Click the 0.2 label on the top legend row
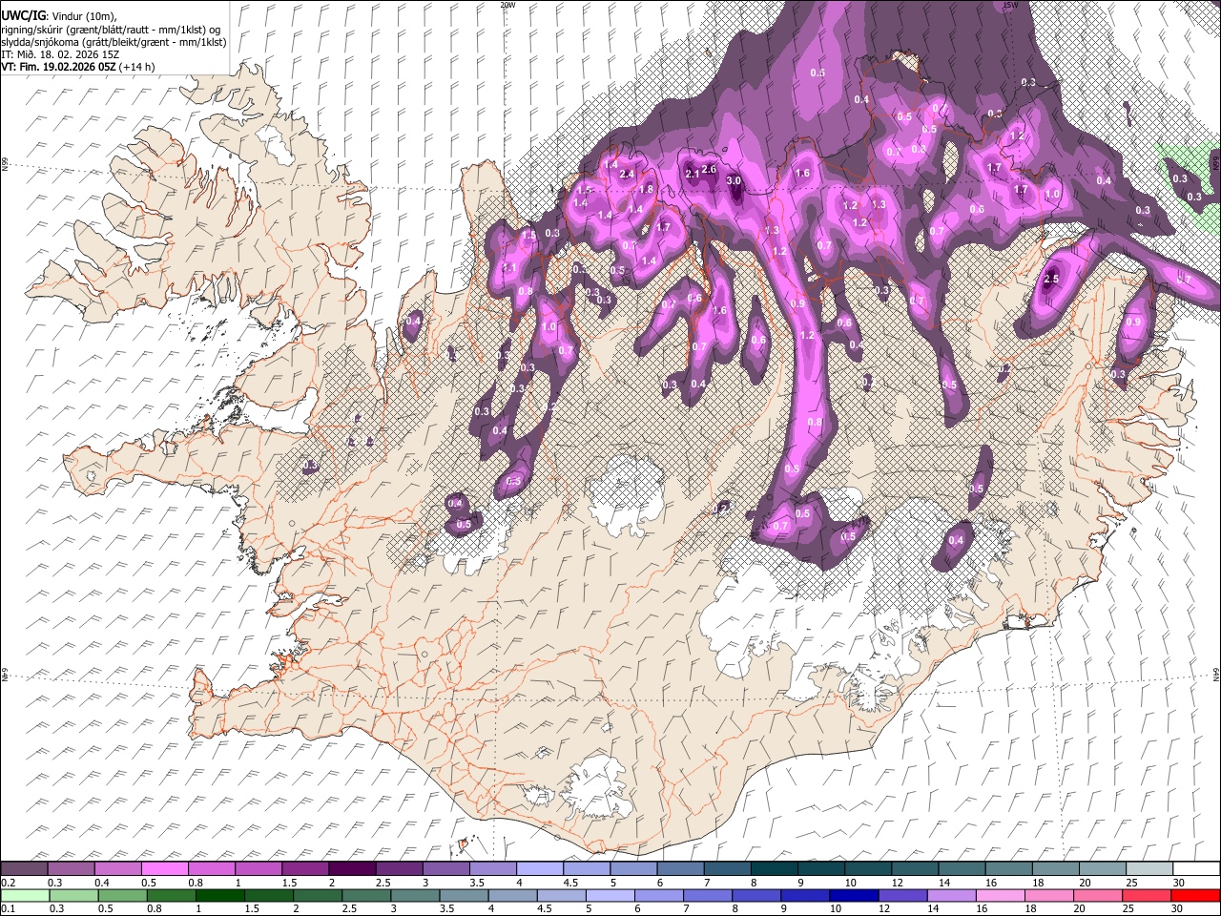 [x=9, y=883]
